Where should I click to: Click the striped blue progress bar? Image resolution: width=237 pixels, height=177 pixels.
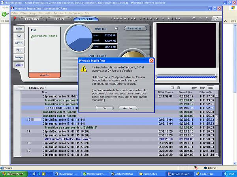pyautogui.click(x=186, y=77)
